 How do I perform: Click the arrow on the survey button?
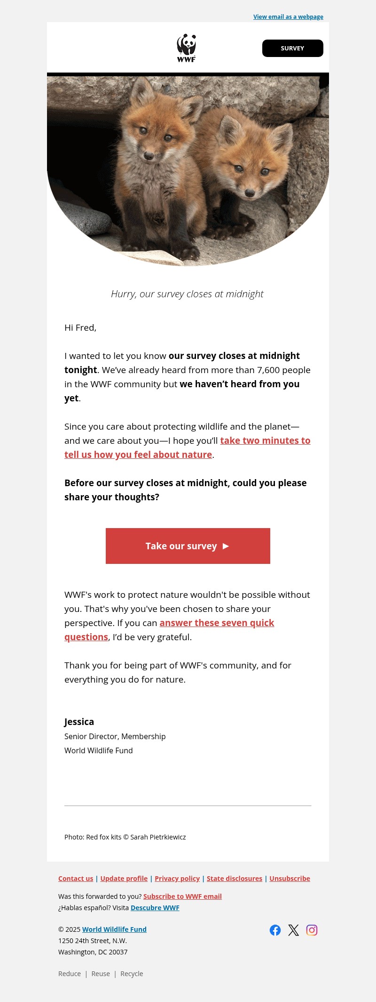pyautogui.click(x=226, y=546)
